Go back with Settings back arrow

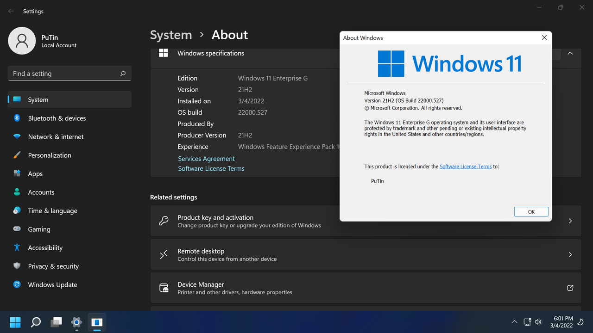11,11
